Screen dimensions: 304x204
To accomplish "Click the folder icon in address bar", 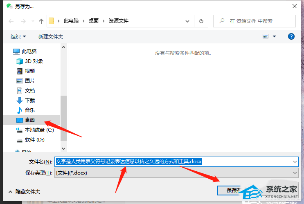I will 52,21.
